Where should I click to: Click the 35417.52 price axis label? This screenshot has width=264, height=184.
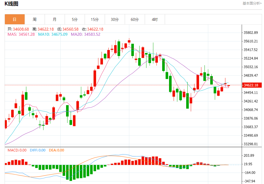[x=251, y=50]
